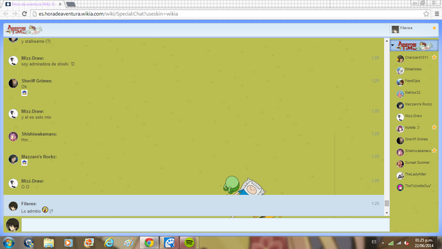Open Sunset Summer avatar in user list
This screenshot has width=442, height=249.
click(400, 164)
